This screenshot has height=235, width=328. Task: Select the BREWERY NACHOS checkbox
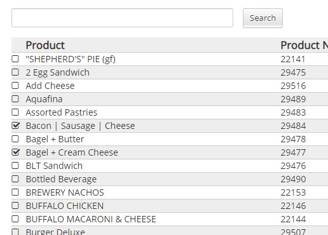coord(15,192)
